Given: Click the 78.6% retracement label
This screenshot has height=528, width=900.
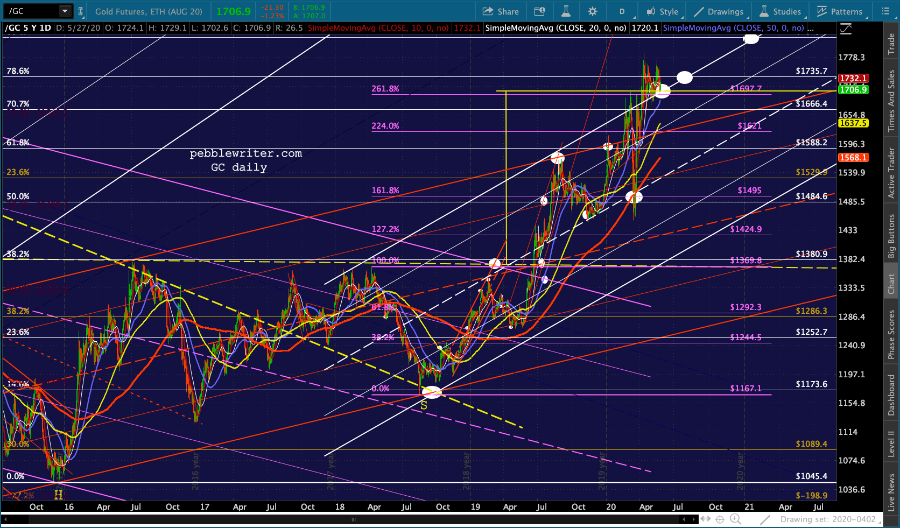Looking at the screenshot, I should pyautogui.click(x=18, y=71).
